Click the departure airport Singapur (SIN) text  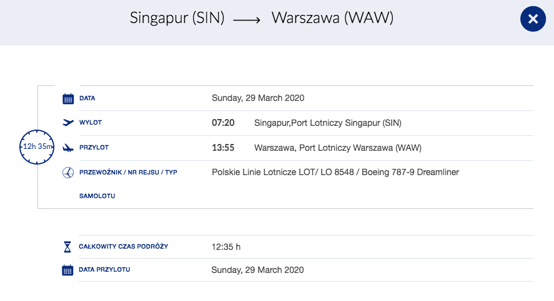(328, 123)
